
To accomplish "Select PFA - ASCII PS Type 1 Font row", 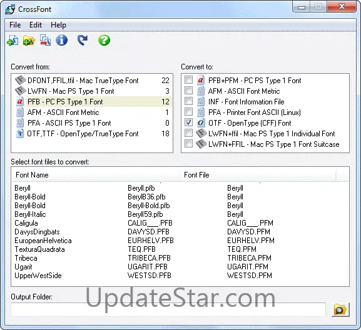I will point(92,122).
